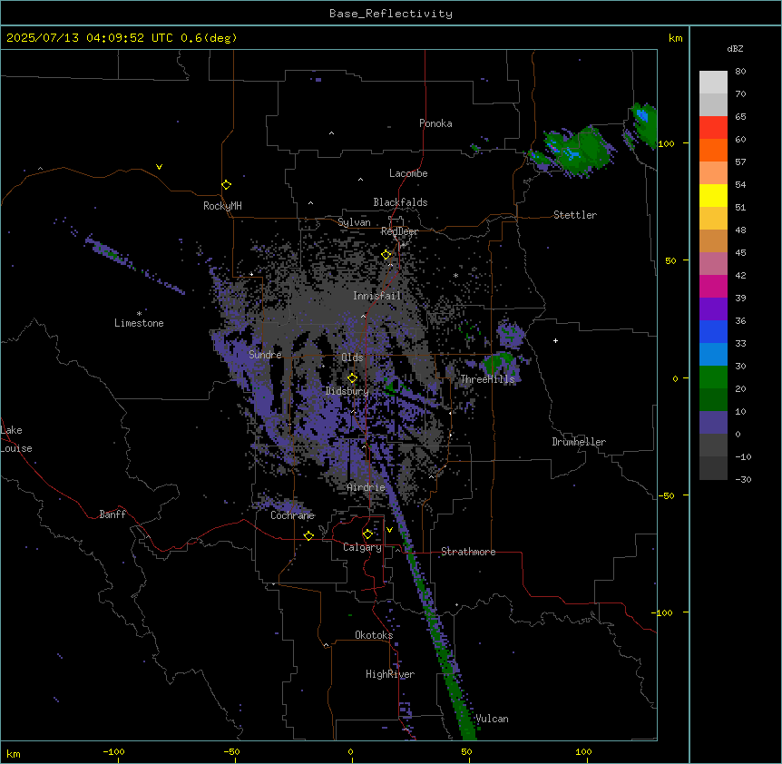782x764 pixels.
Task: Click the Strathmore town label
Action: 468,552
